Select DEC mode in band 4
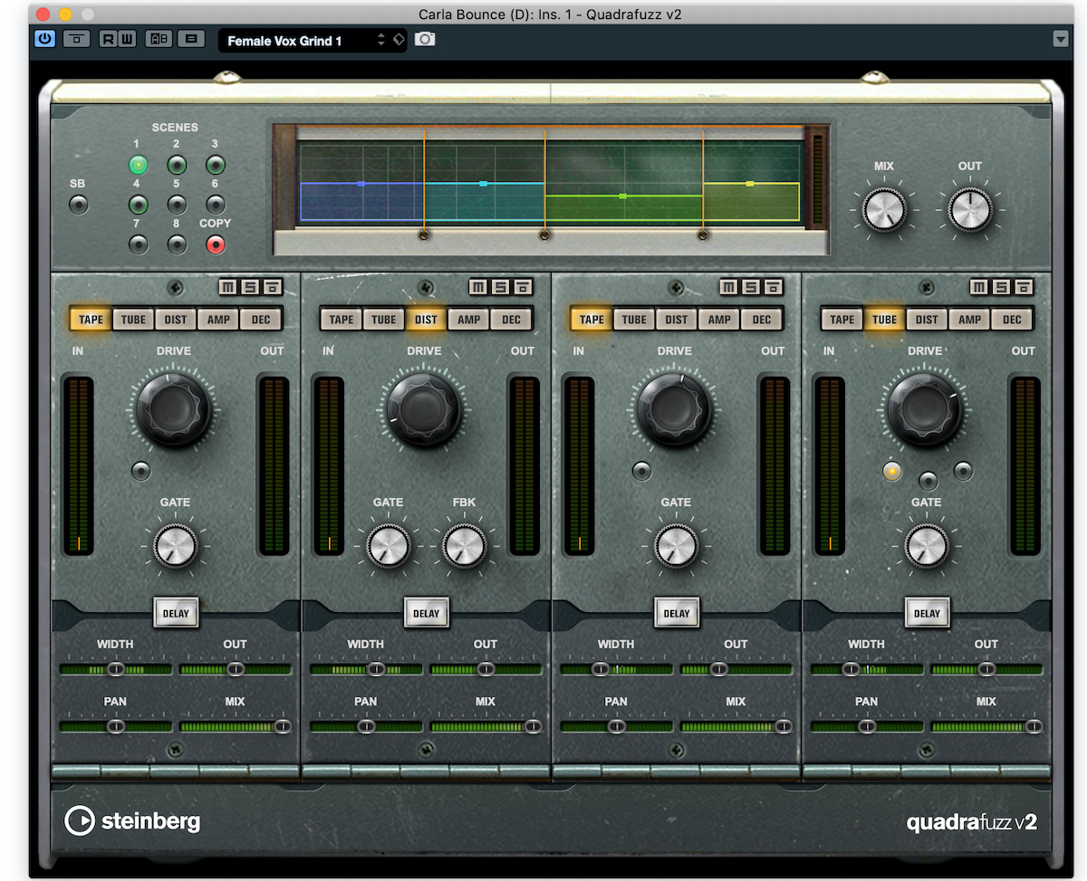 [1013, 319]
